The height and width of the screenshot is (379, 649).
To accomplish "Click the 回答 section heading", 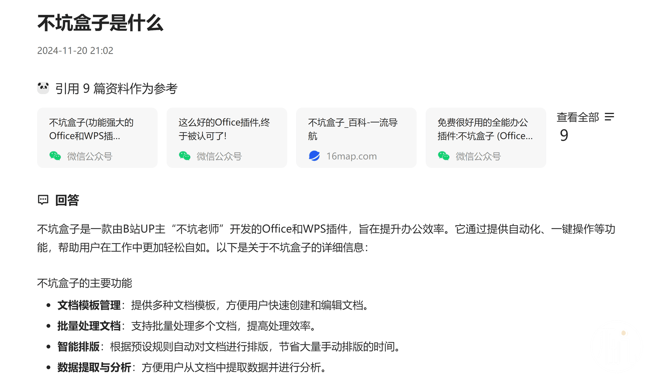I will 67,200.
